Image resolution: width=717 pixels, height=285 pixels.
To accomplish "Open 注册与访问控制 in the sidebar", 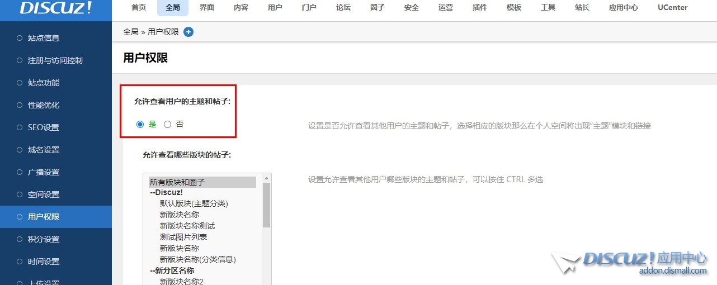I will pyautogui.click(x=55, y=60).
